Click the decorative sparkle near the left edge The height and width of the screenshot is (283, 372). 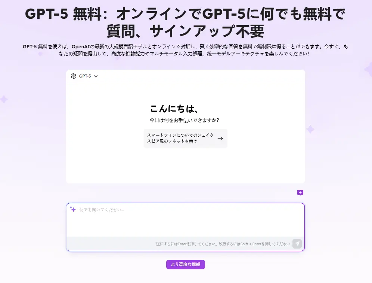point(4,99)
